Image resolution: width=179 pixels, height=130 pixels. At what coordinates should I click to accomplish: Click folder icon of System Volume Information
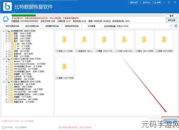pyautogui.click(x=12, y=64)
